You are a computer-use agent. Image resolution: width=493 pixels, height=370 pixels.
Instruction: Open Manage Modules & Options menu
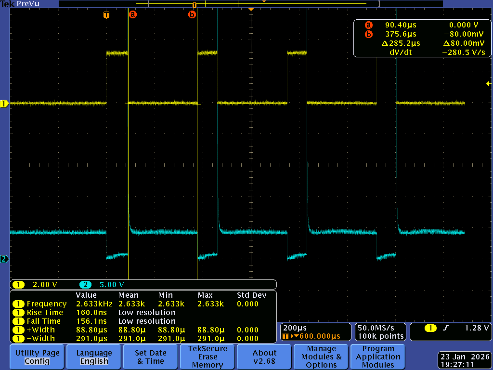(x=321, y=357)
